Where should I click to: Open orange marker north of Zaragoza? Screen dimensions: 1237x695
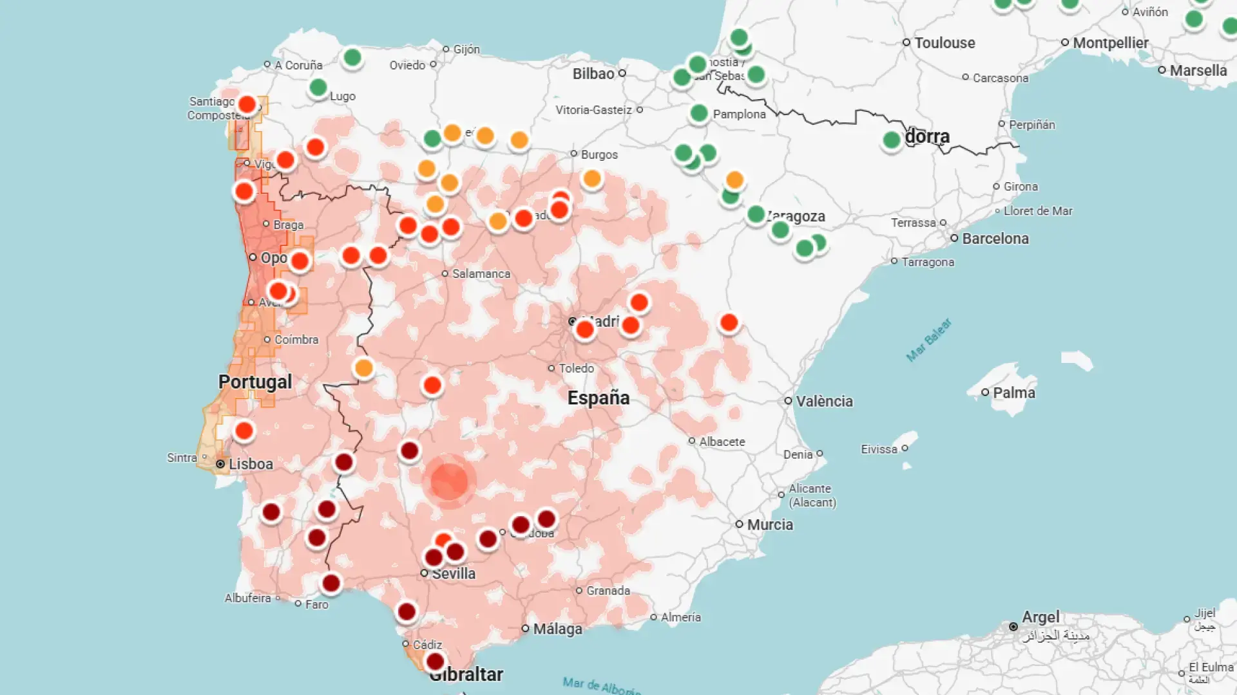click(734, 180)
